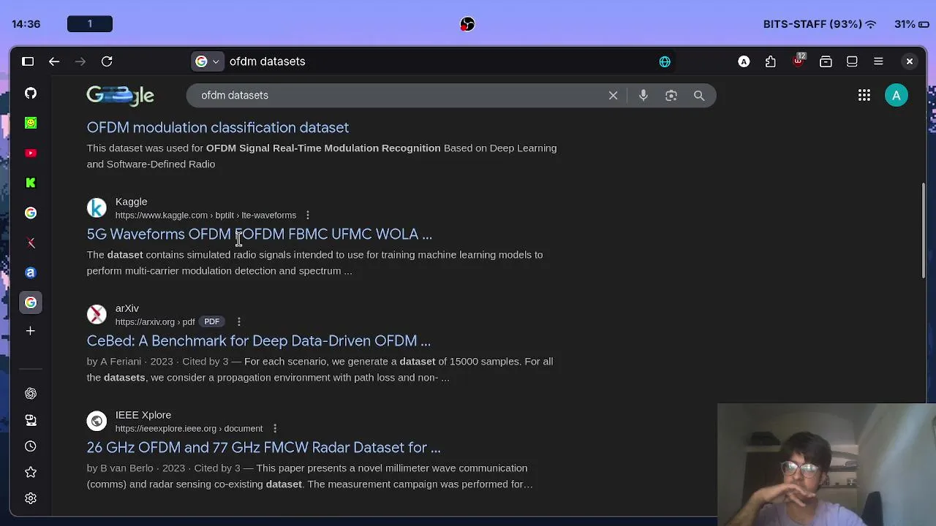Screen dimensions: 936x526
Task: Open BITS-STAFF Wi-Fi status in top bar
Action: click(x=819, y=24)
